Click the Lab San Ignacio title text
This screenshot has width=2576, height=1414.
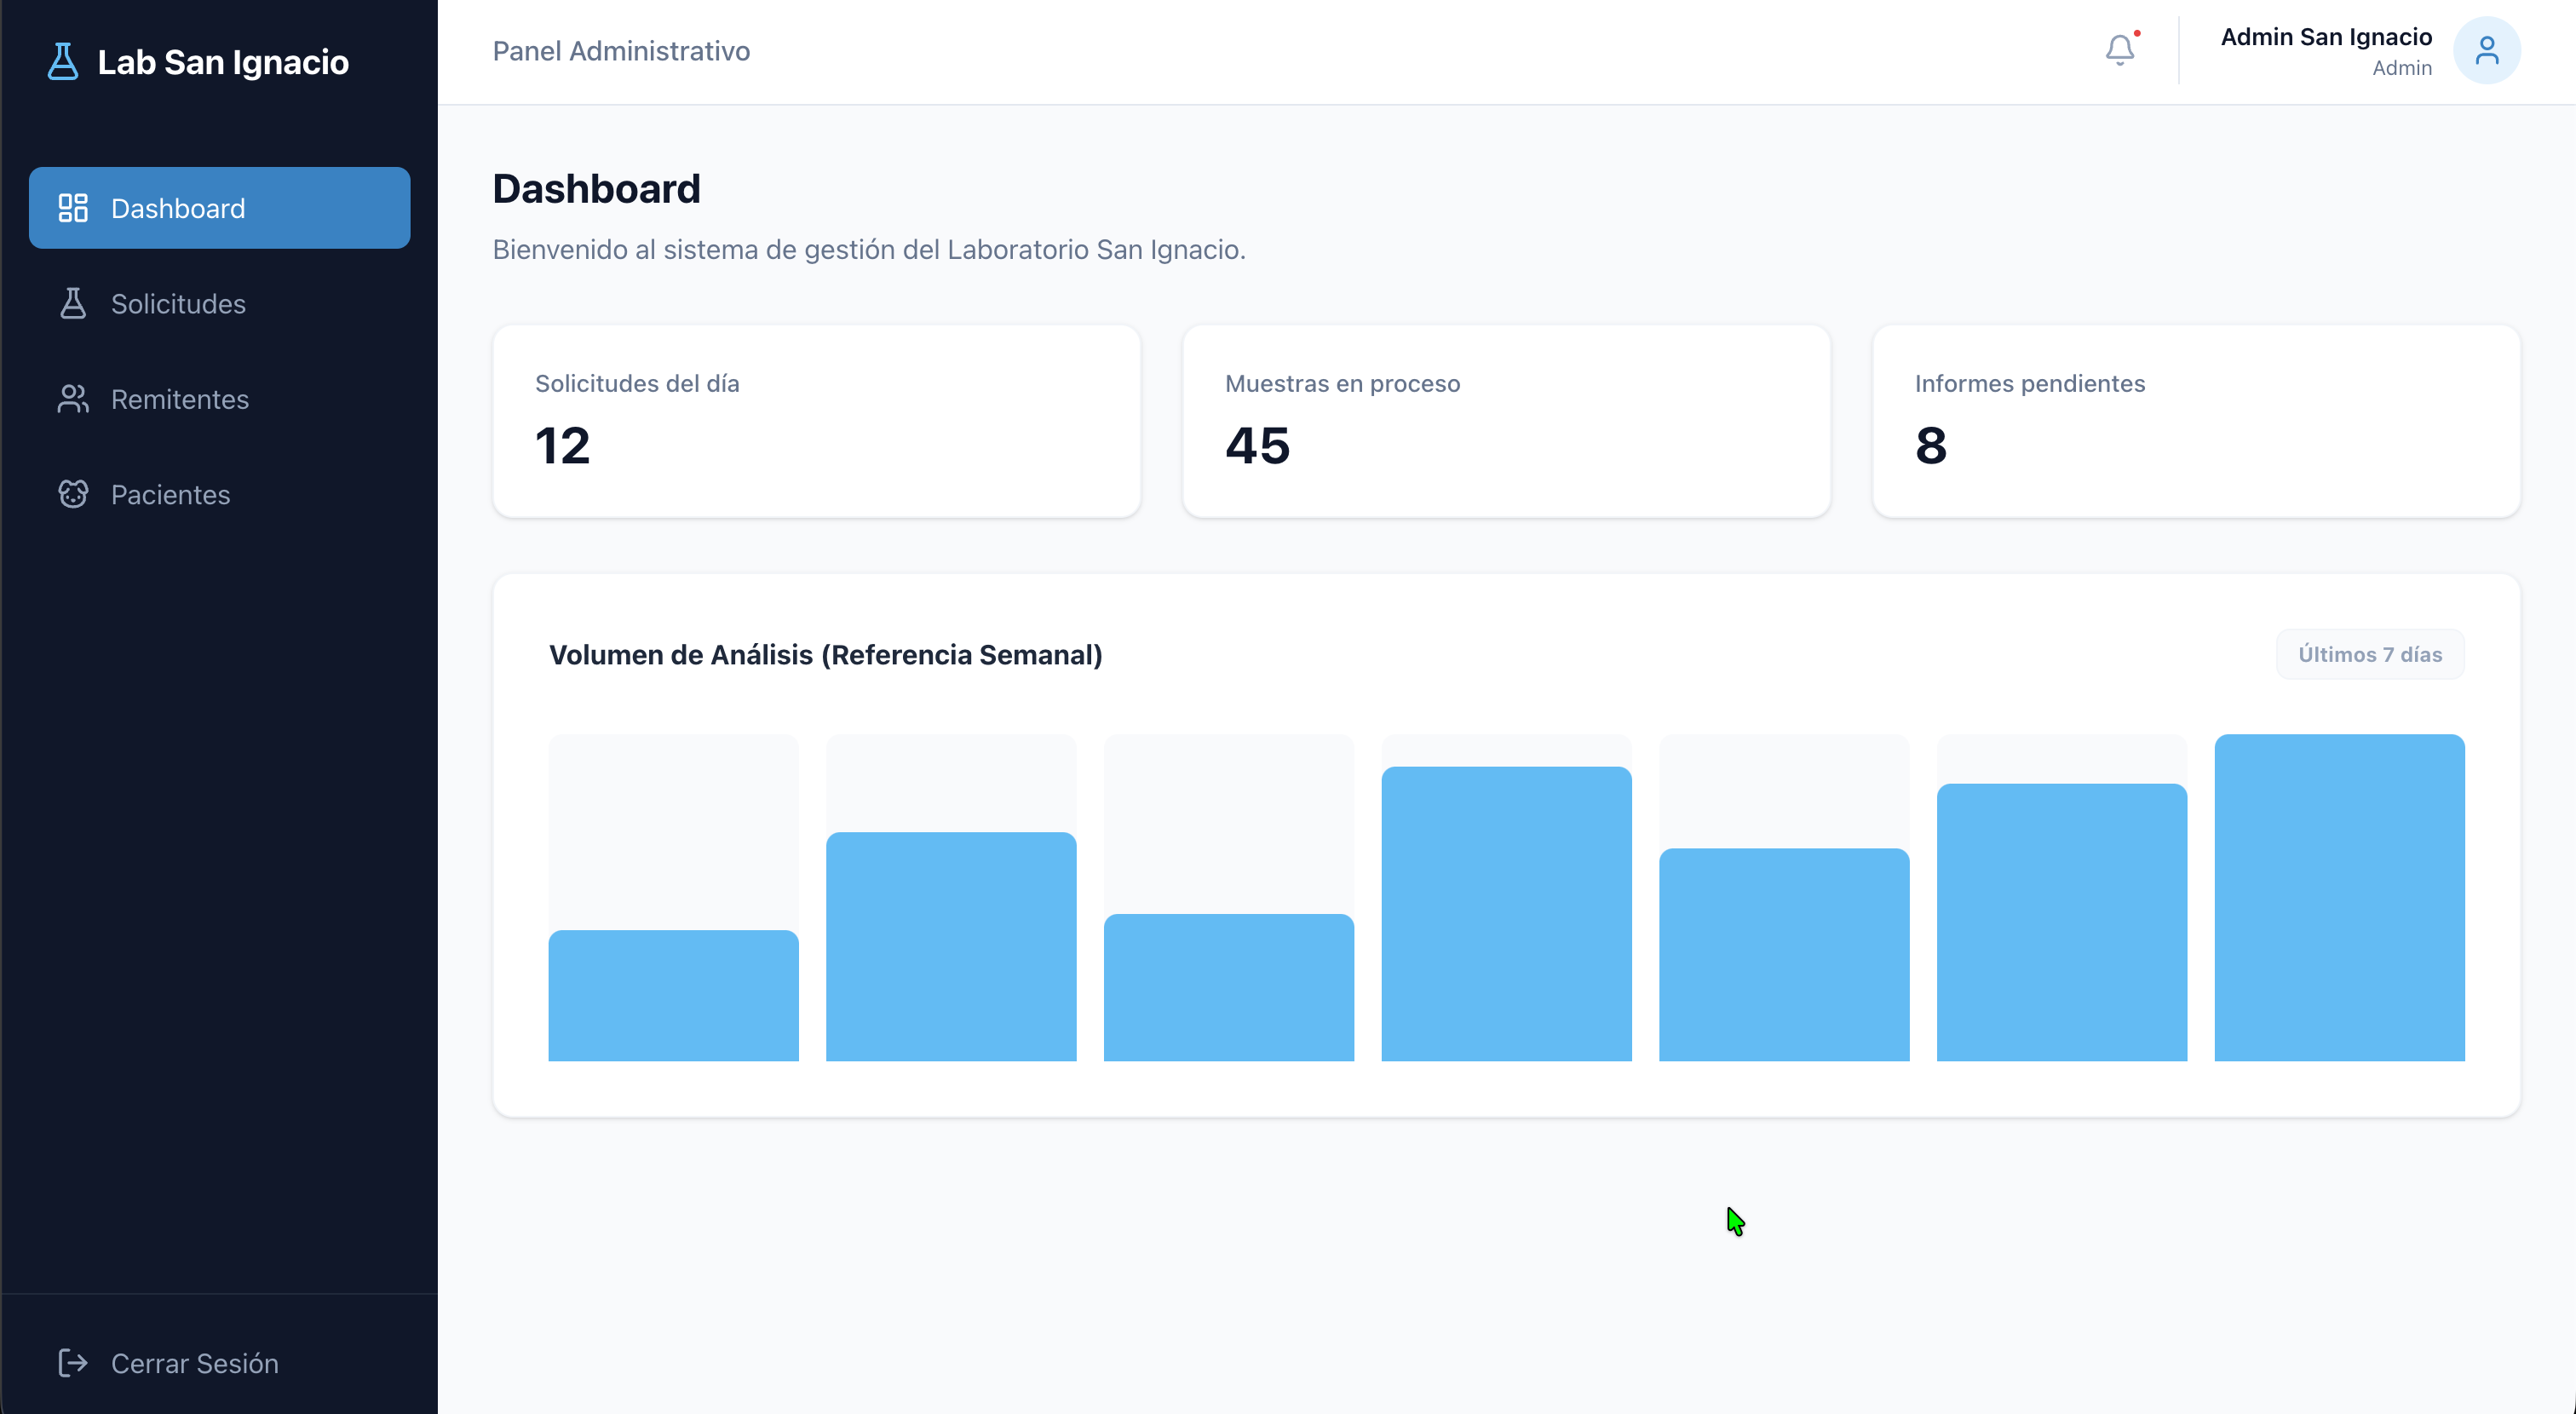[223, 62]
